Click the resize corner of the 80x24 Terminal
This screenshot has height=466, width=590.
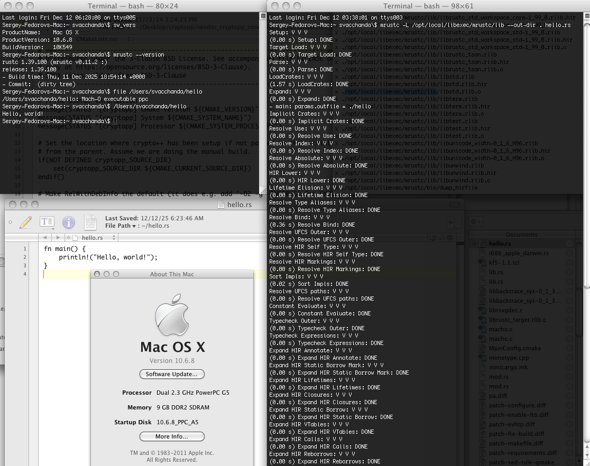(x=263, y=191)
